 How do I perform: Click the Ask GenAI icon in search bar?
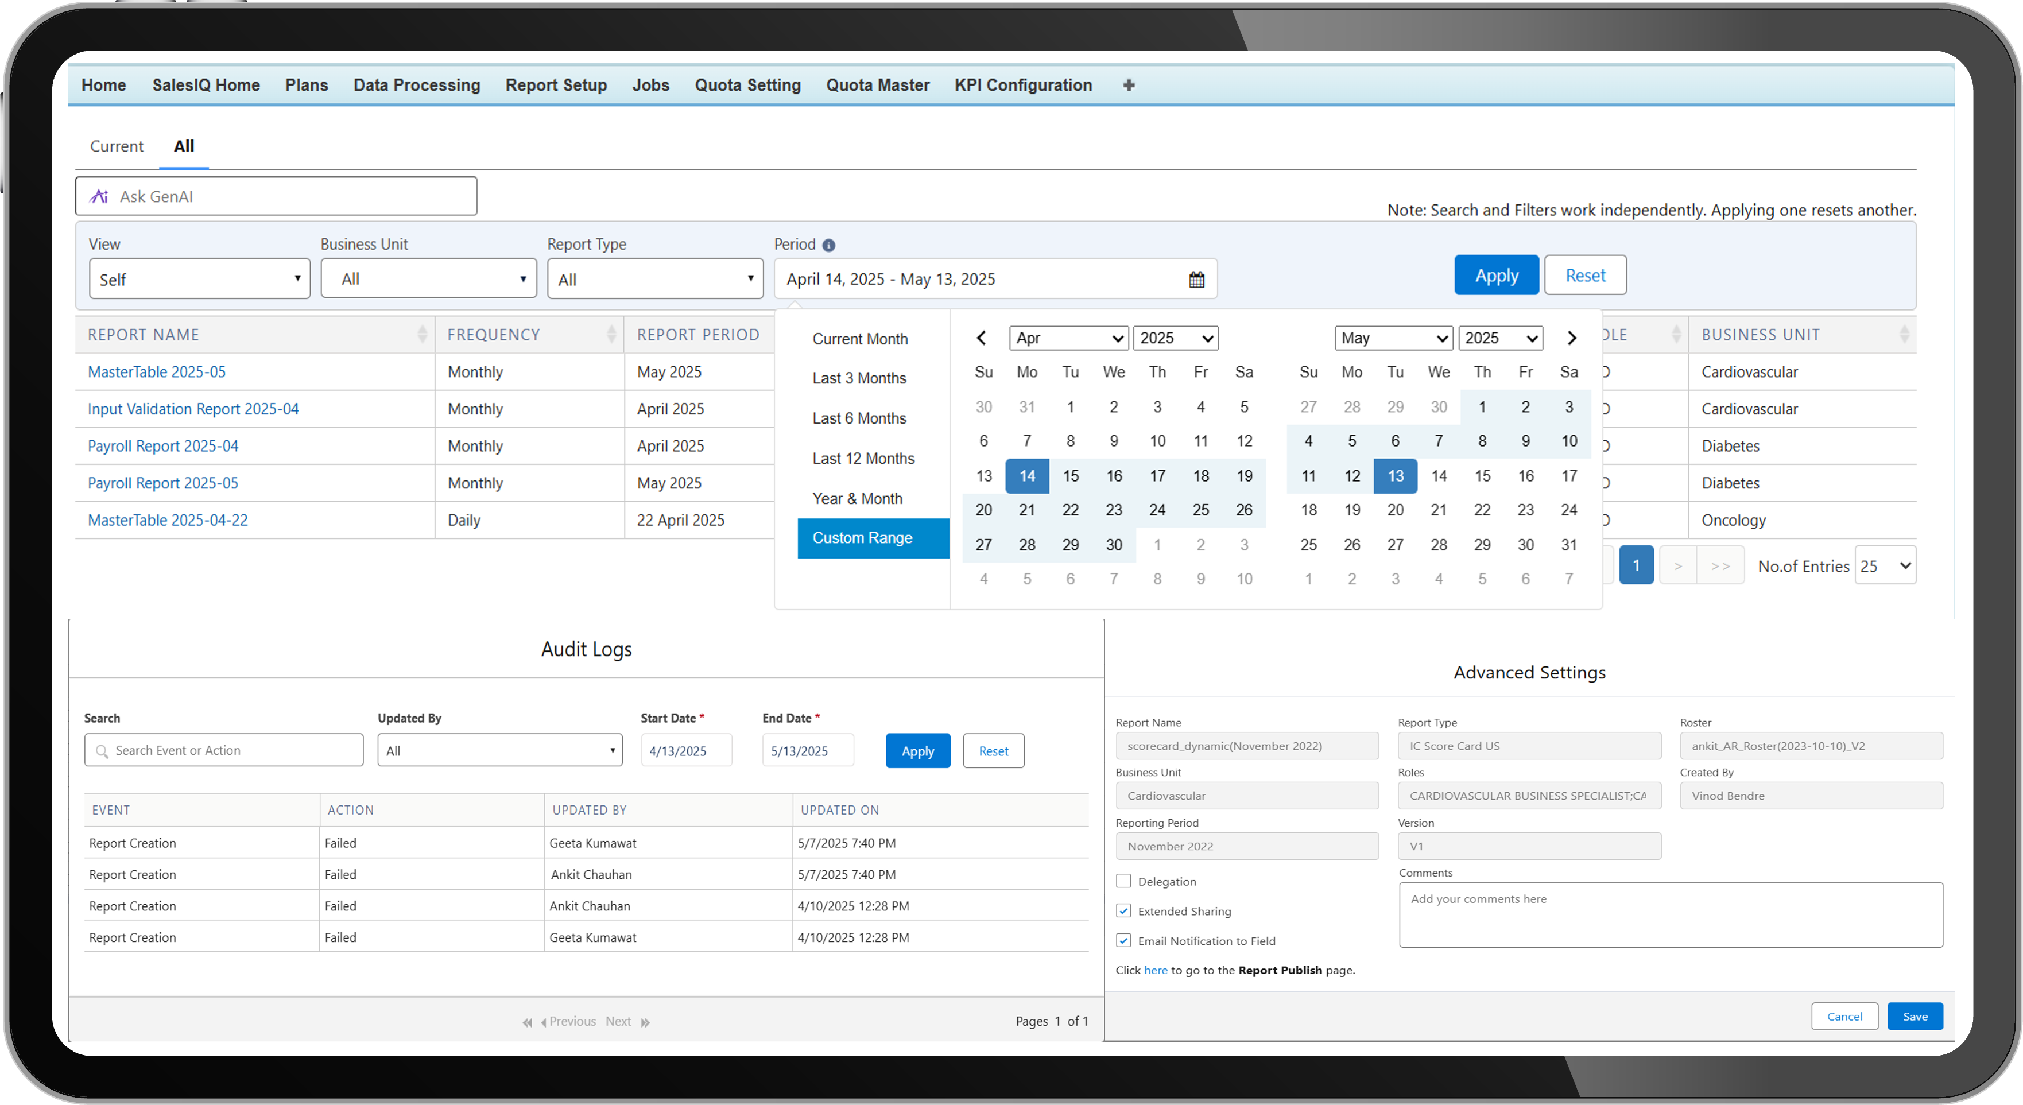pos(99,196)
